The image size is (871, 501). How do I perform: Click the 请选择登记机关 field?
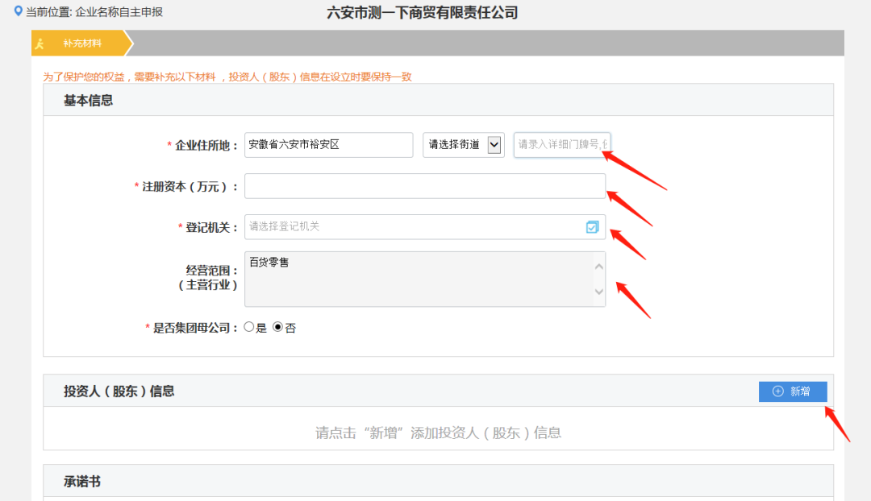(x=411, y=227)
